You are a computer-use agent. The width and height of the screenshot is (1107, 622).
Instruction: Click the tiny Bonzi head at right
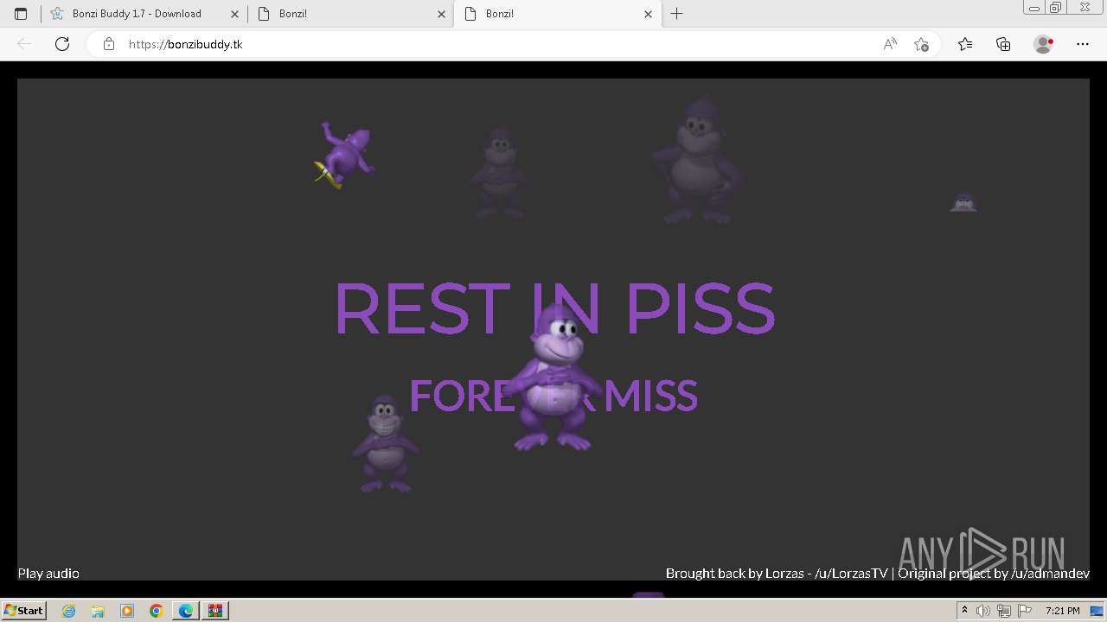[x=963, y=203]
